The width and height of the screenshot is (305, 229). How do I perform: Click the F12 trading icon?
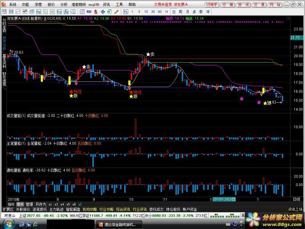coord(59,12)
